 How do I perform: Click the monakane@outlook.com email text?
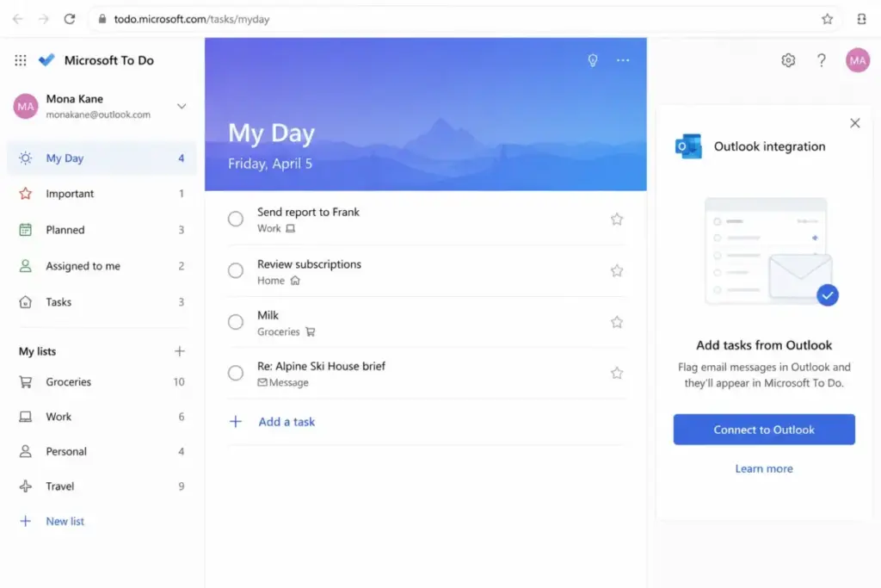coord(98,115)
